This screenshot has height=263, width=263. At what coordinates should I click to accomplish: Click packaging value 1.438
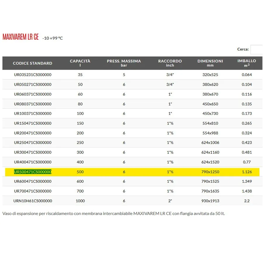pos(247,191)
